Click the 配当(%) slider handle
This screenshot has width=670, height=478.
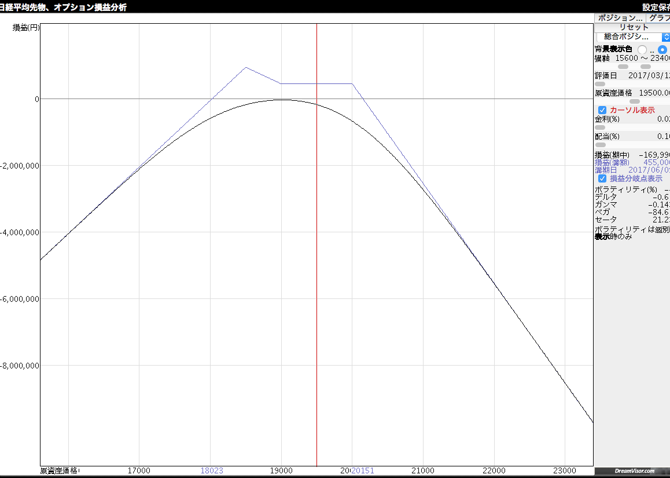point(601,145)
